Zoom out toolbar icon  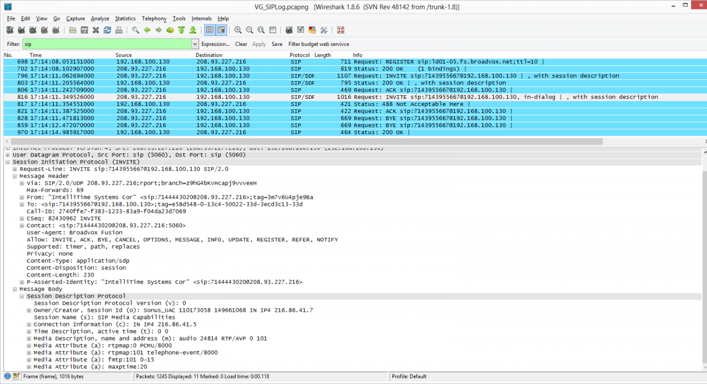pos(249,30)
